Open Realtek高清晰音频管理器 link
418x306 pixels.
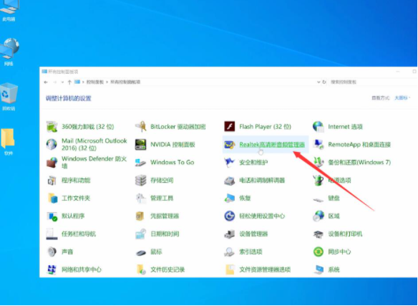[x=272, y=145]
